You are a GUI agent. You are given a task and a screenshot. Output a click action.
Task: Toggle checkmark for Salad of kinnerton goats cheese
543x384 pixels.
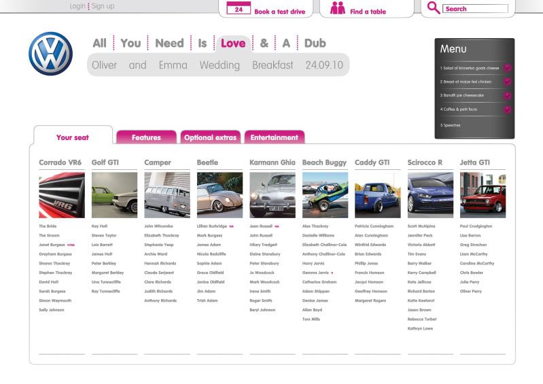[508, 68]
